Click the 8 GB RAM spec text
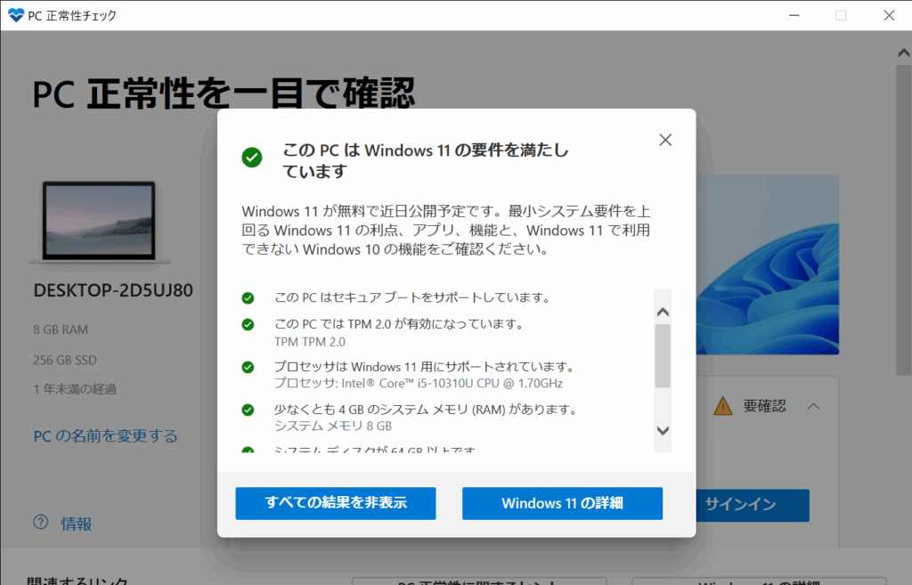Screen dimensions: 912x585 click(x=61, y=329)
